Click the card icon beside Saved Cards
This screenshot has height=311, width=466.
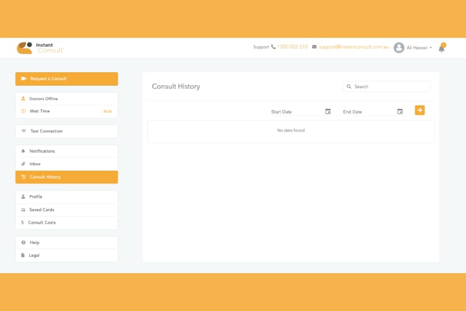[23, 210]
